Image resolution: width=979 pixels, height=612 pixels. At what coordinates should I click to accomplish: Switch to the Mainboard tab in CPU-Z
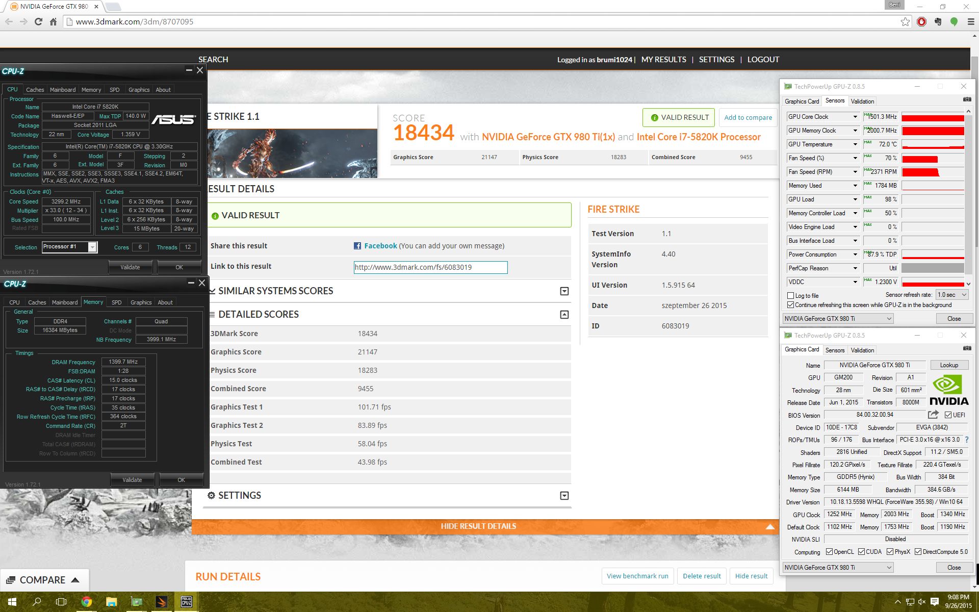tap(63, 90)
